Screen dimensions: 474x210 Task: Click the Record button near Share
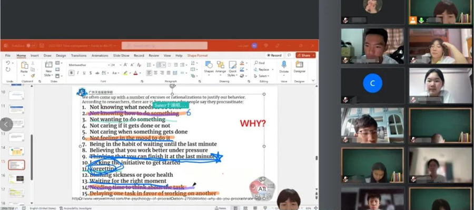point(274,55)
